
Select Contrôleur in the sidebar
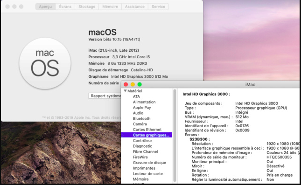(x=142, y=141)
